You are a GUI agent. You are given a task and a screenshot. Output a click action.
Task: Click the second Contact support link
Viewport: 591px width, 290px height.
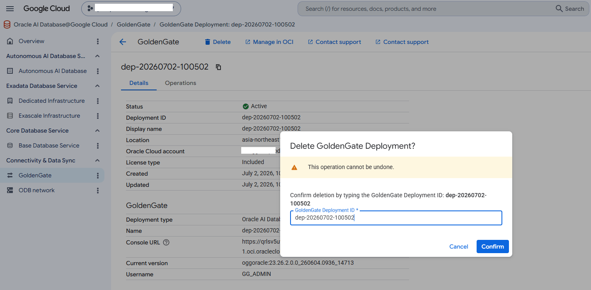(x=402, y=42)
